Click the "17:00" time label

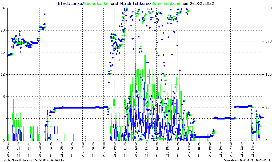(189, 147)
